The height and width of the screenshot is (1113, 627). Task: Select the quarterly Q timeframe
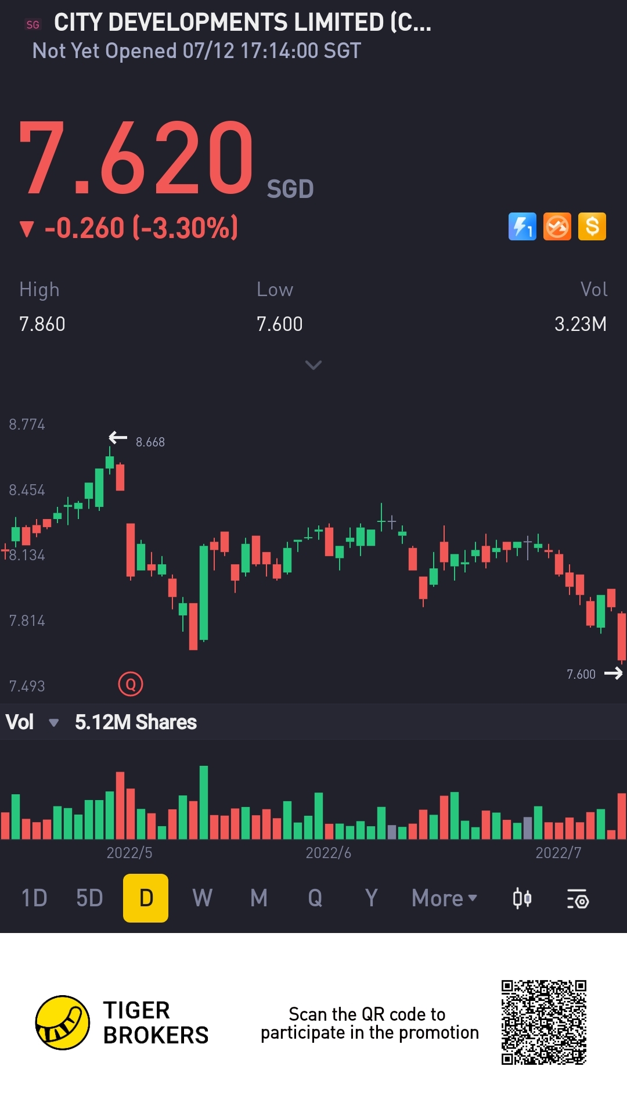(x=315, y=899)
